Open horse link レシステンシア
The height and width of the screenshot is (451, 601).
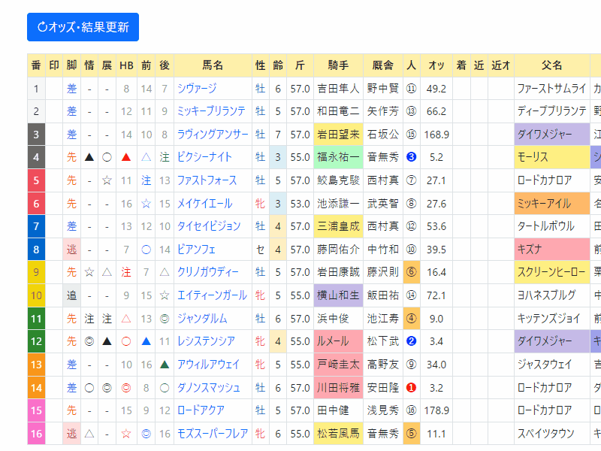point(206,341)
